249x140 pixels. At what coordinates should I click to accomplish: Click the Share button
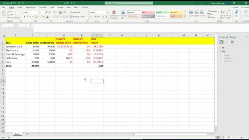235,7
